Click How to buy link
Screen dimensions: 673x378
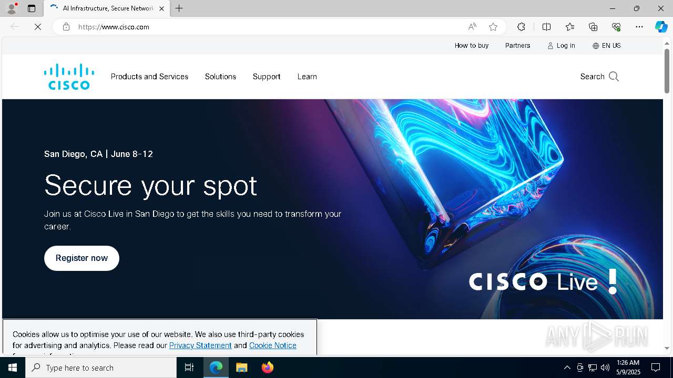[x=472, y=46]
